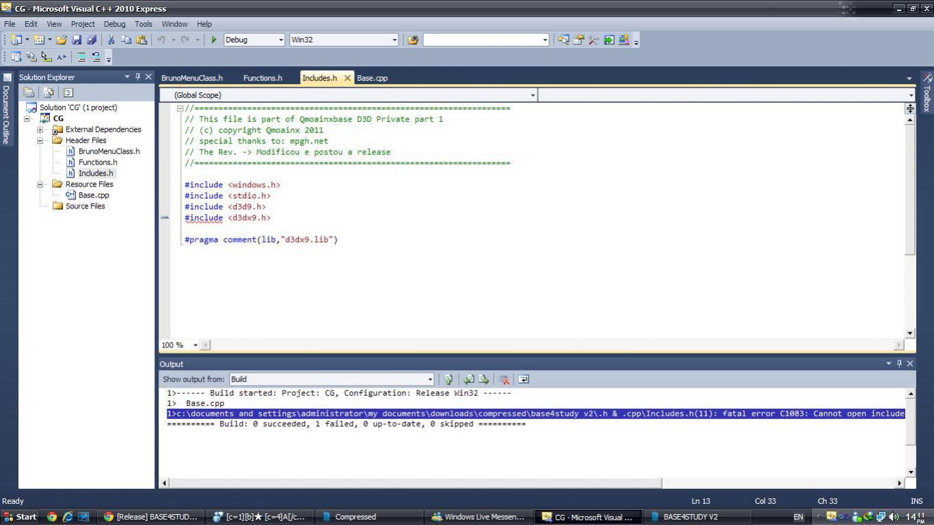Click the Undo arrow icon
Screen dimensions: 934x525
point(161,40)
